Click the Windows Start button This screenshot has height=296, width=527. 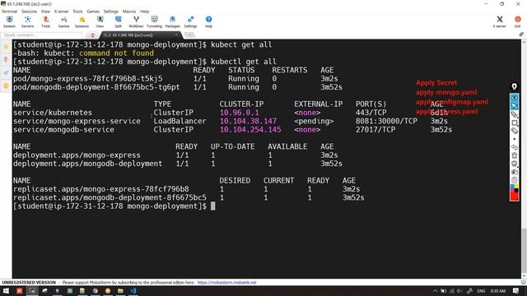click(x=6, y=291)
